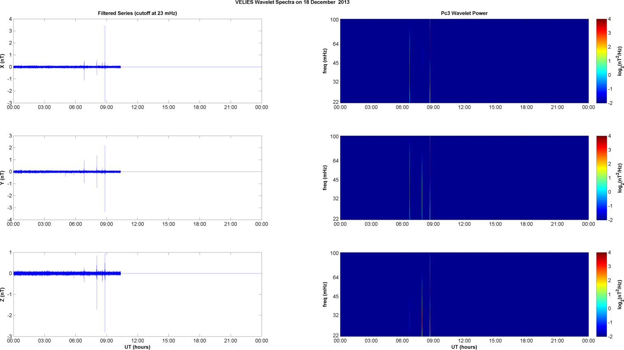Click the 06:00 tick label under the bottom wavelet plot
The image size is (624, 350).
click(x=402, y=341)
